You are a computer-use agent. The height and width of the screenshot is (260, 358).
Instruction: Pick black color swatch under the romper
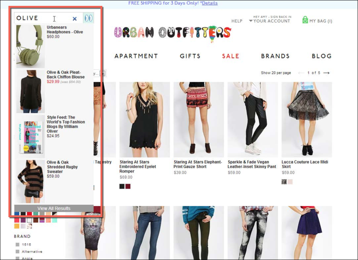coord(122,186)
